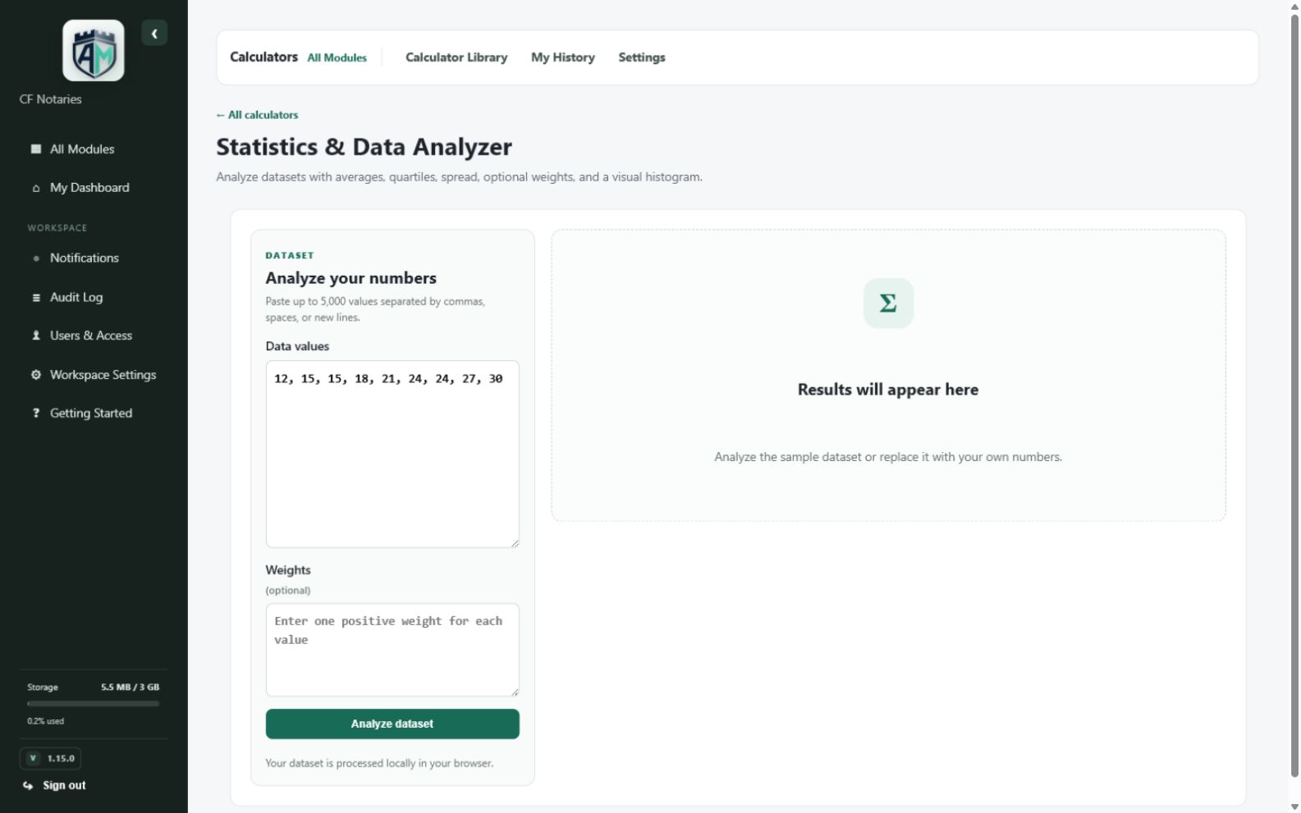
Task: Click the page vertical scrollbar
Action: point(1294,395)
